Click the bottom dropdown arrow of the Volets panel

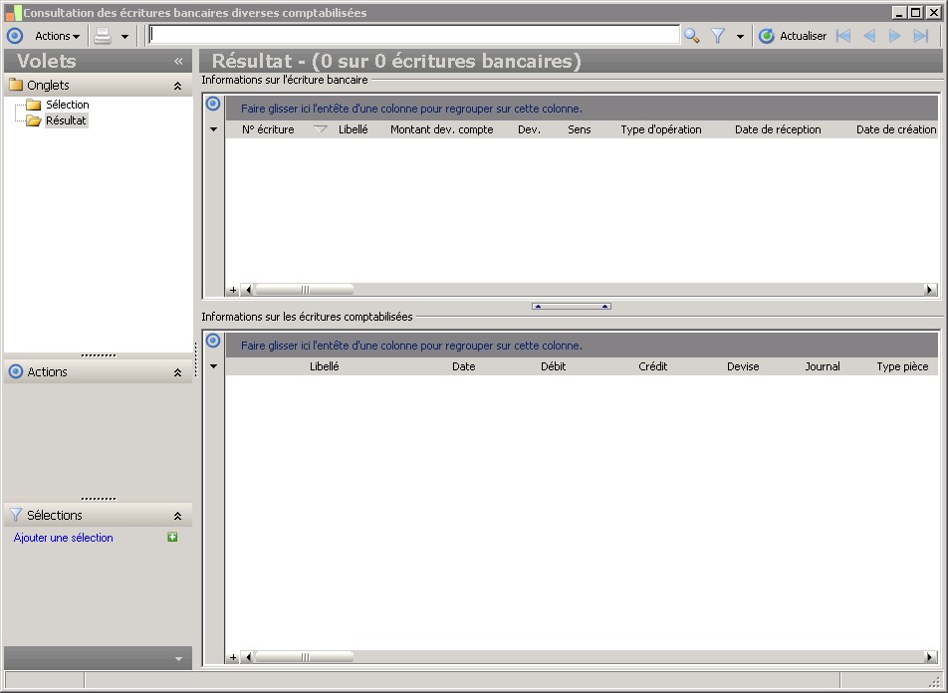(178, 658)
